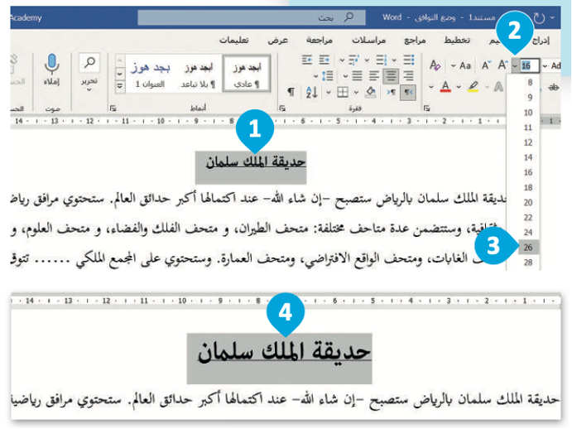Screen dimensions: 572x429
Task: Click the Text Effects outlined A icon
Action: (498, 87)
